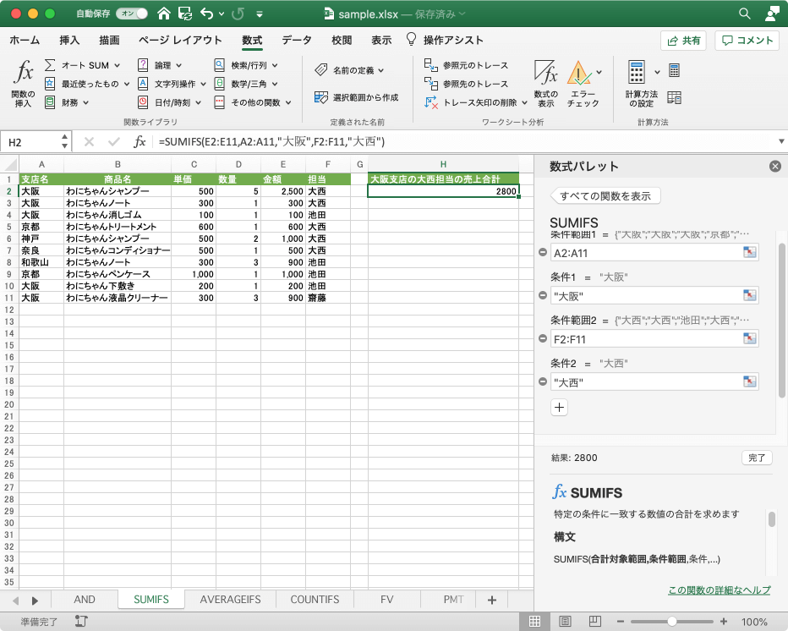
Task: Click the Undo arrow icon
Action: 206,14
